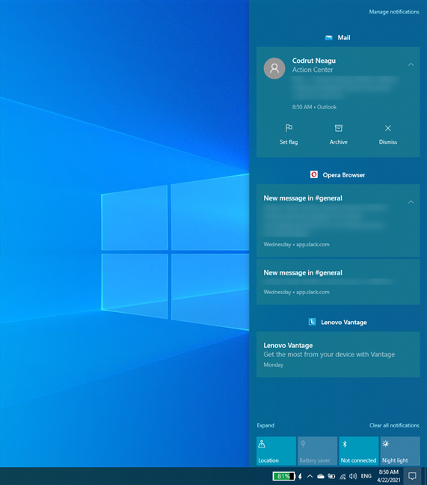The height and width of the screenshot is (485, 427).
Task: Click the Opera Browser group header label
Action: tap(344, 174)
